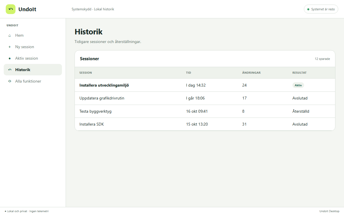This screenshot has height=215, width=344.
Task: Select Ny session in the sidebar
Action: (33, 47)
